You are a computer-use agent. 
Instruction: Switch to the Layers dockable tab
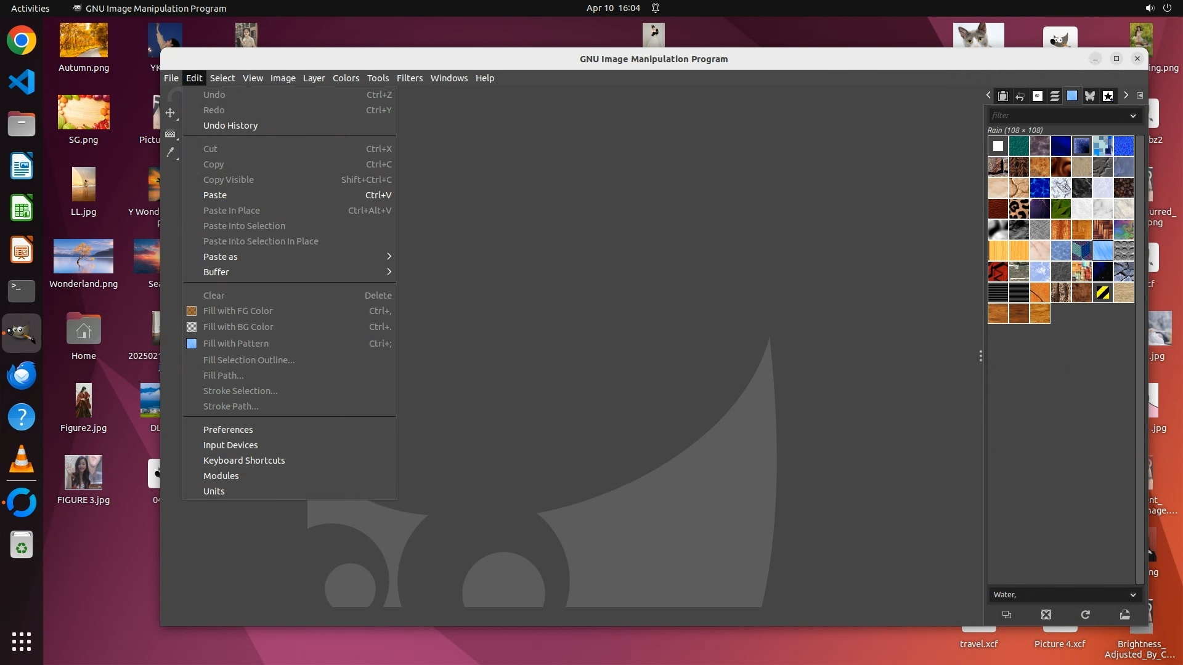pyautogui.click(x=1055, y=96)
